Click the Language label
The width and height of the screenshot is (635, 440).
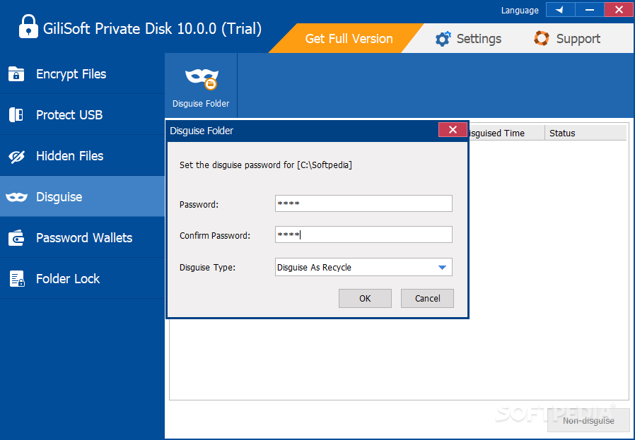(520, 11)
